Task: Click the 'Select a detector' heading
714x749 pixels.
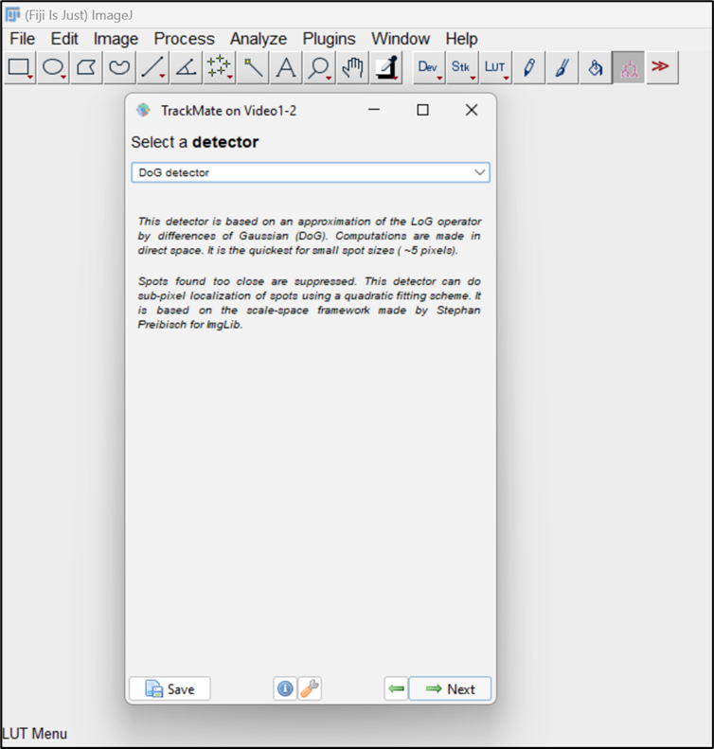Action: tap(195, 142)
